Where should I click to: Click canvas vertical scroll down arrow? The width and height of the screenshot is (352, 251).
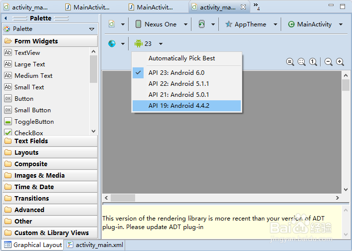point(346,190)
